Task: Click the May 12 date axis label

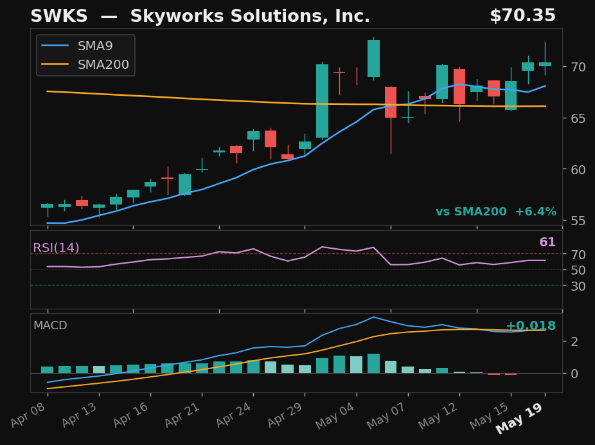Action: 439,415
